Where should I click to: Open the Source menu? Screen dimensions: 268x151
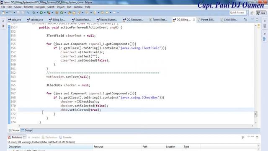click(x=18, y=7)
